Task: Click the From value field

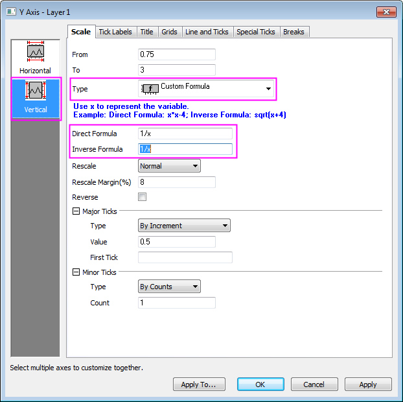Action: coord(177,54)
